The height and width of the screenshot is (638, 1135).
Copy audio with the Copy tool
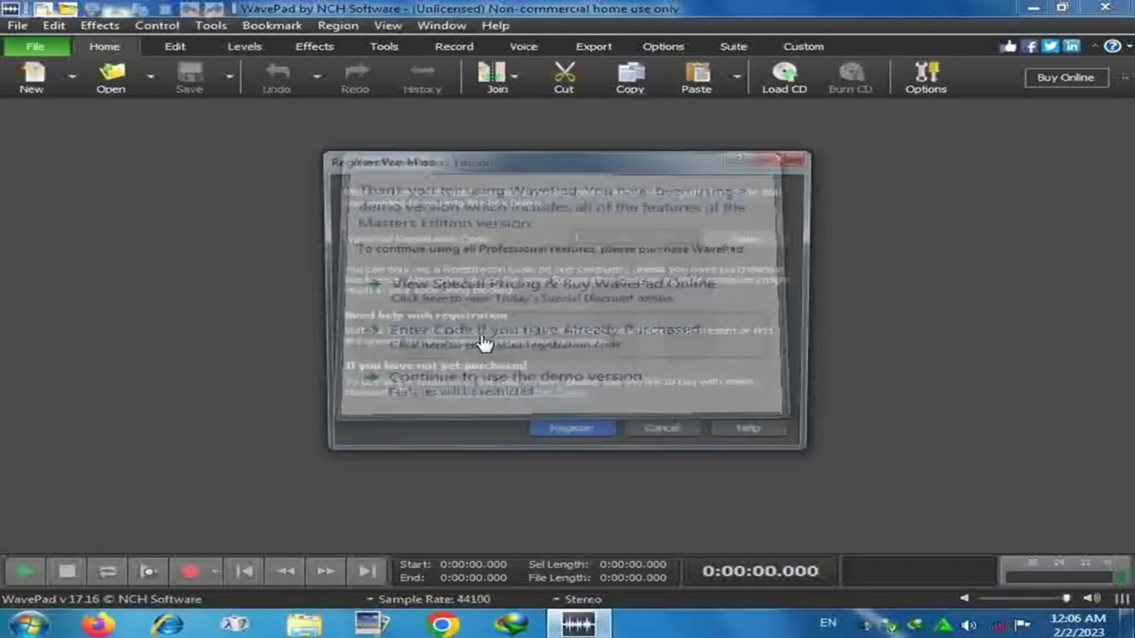pos(630,77)
